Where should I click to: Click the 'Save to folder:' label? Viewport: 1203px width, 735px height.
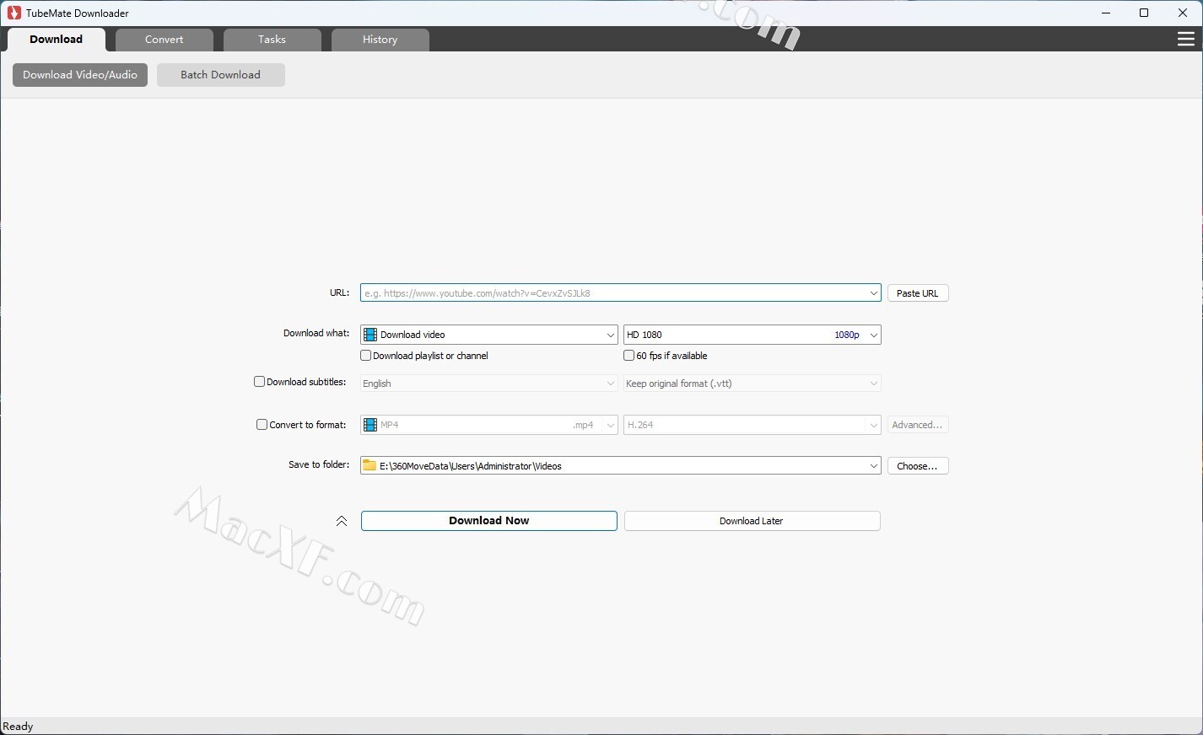319,464
